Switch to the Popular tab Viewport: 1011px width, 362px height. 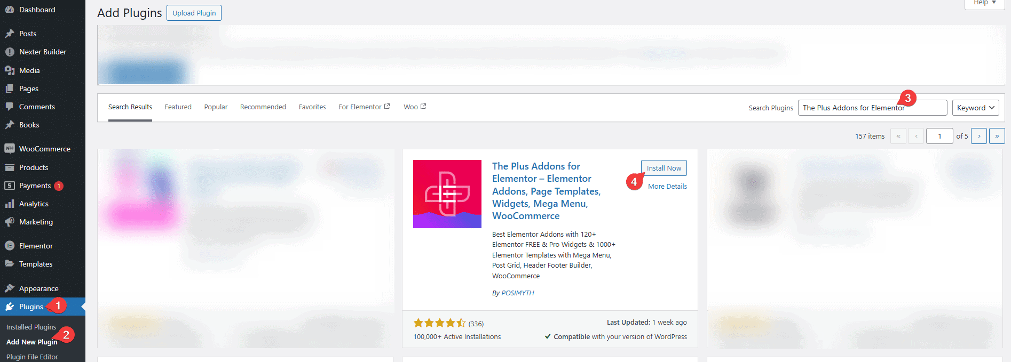click(x=216, y=107)
